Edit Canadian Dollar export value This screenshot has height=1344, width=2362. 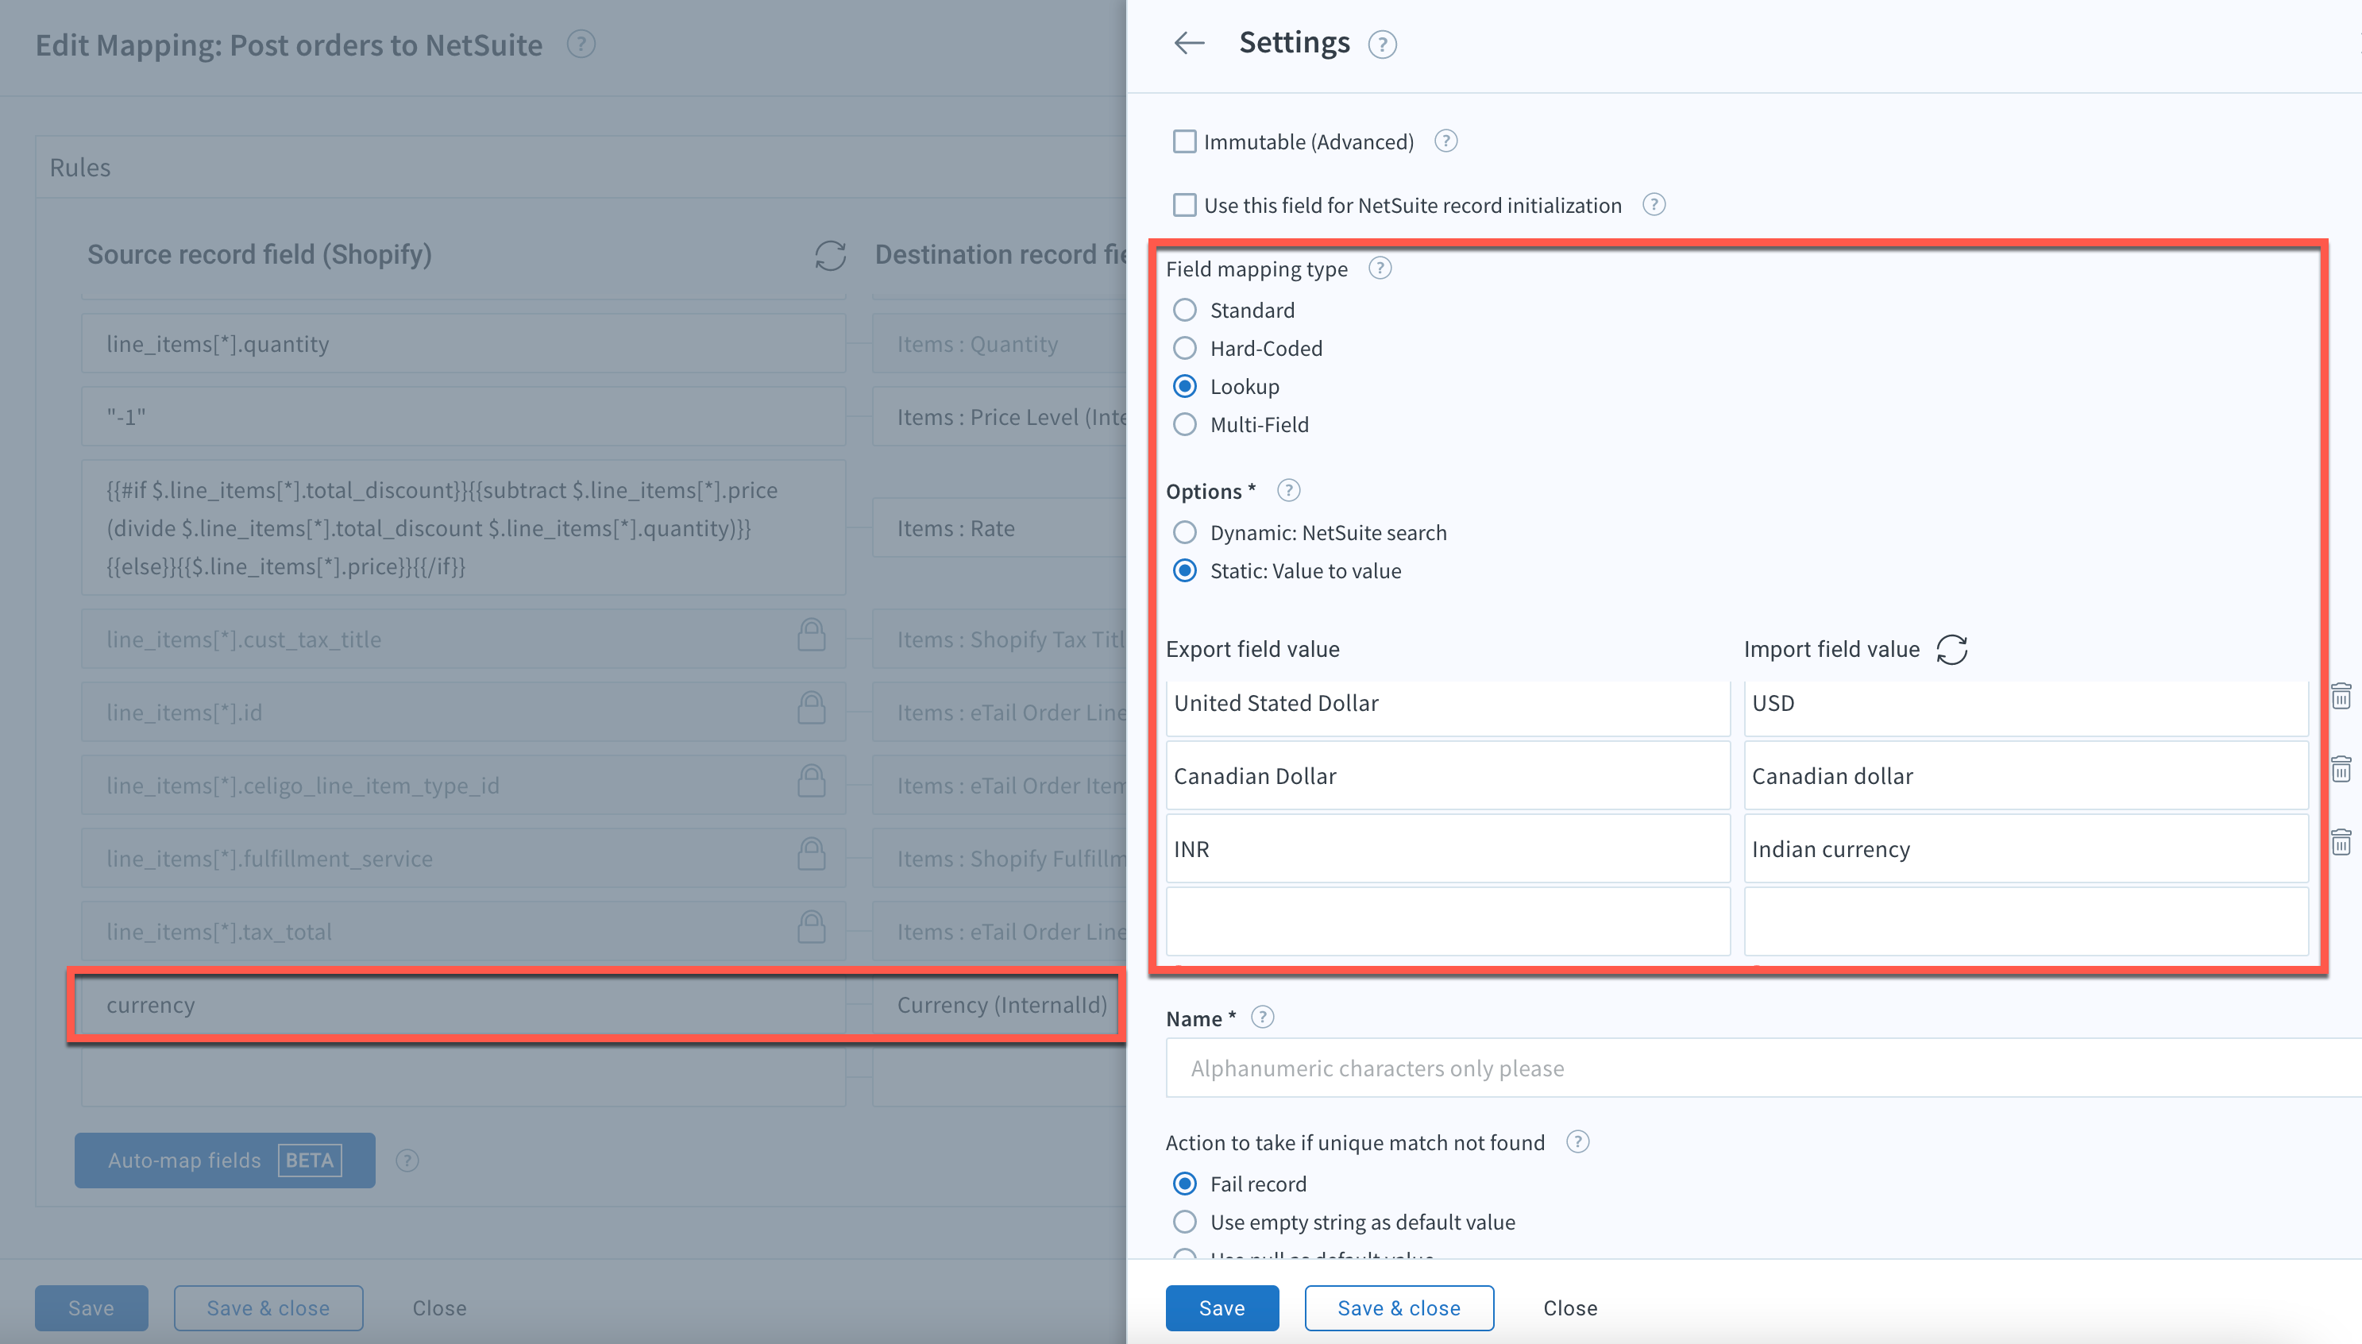coord(1448,775)
